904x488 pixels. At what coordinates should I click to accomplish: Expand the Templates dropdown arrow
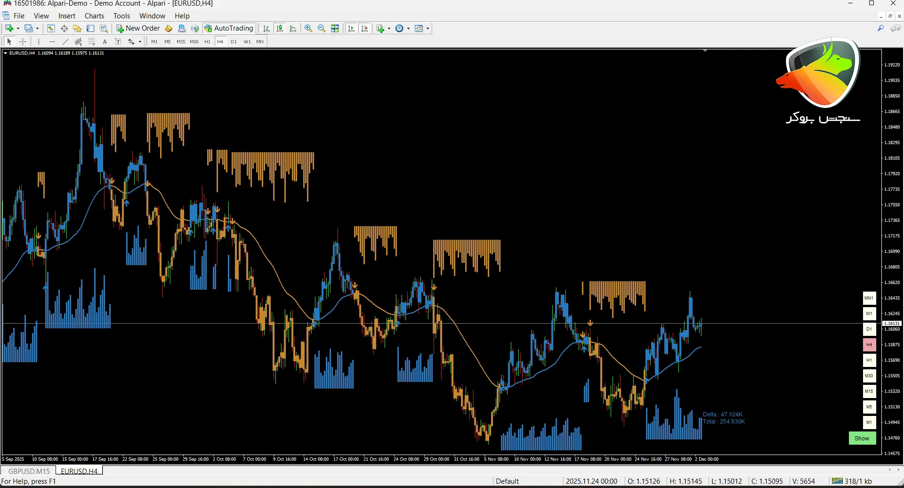click(428, 28)
